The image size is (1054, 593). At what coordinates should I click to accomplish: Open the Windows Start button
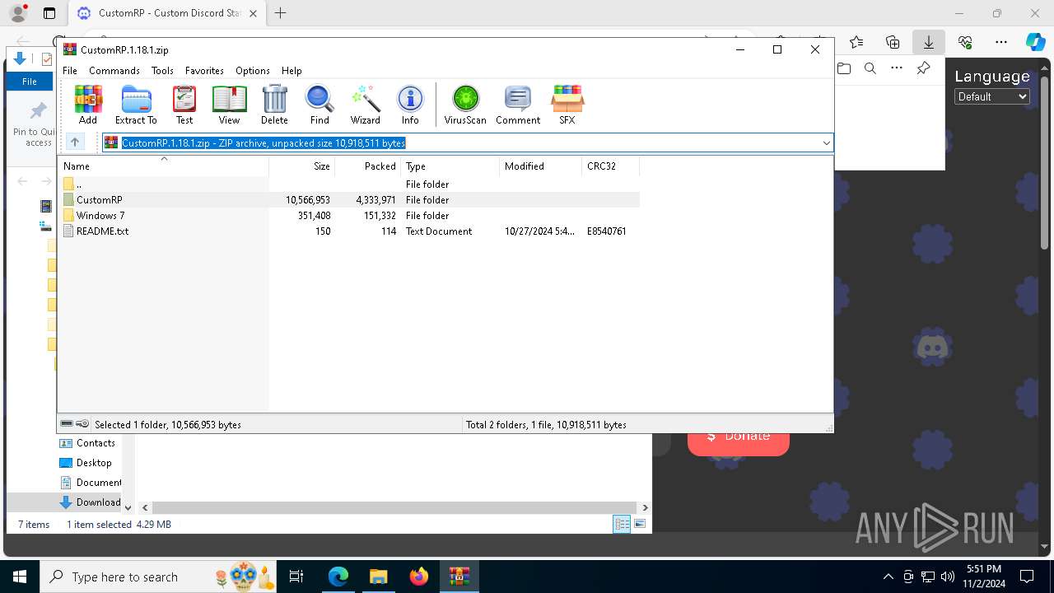20,577
